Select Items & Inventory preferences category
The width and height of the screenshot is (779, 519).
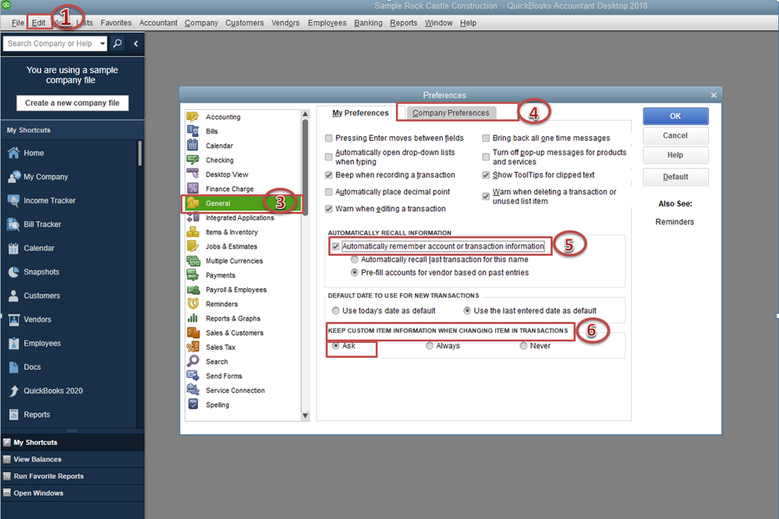tap(232, 232)
